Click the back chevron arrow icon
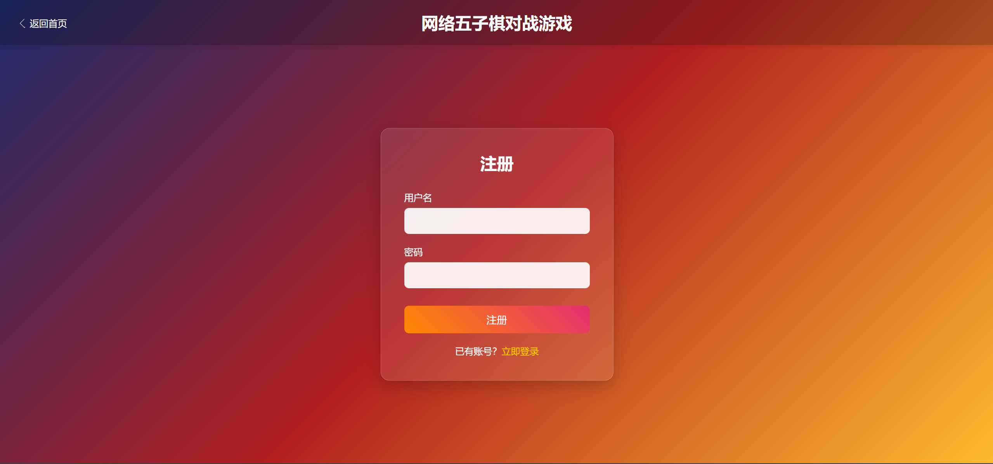The image size is (993, 464). (x=23, y=24)
